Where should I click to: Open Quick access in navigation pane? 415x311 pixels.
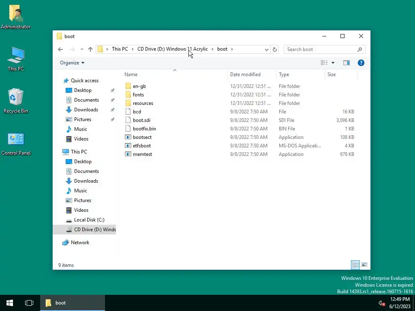[x=84, y=81]
